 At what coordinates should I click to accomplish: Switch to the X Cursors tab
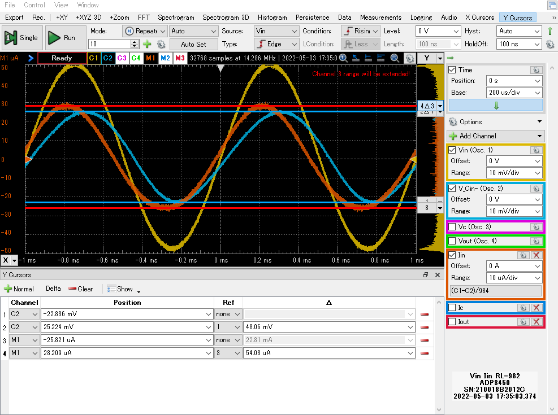(478, 18)
